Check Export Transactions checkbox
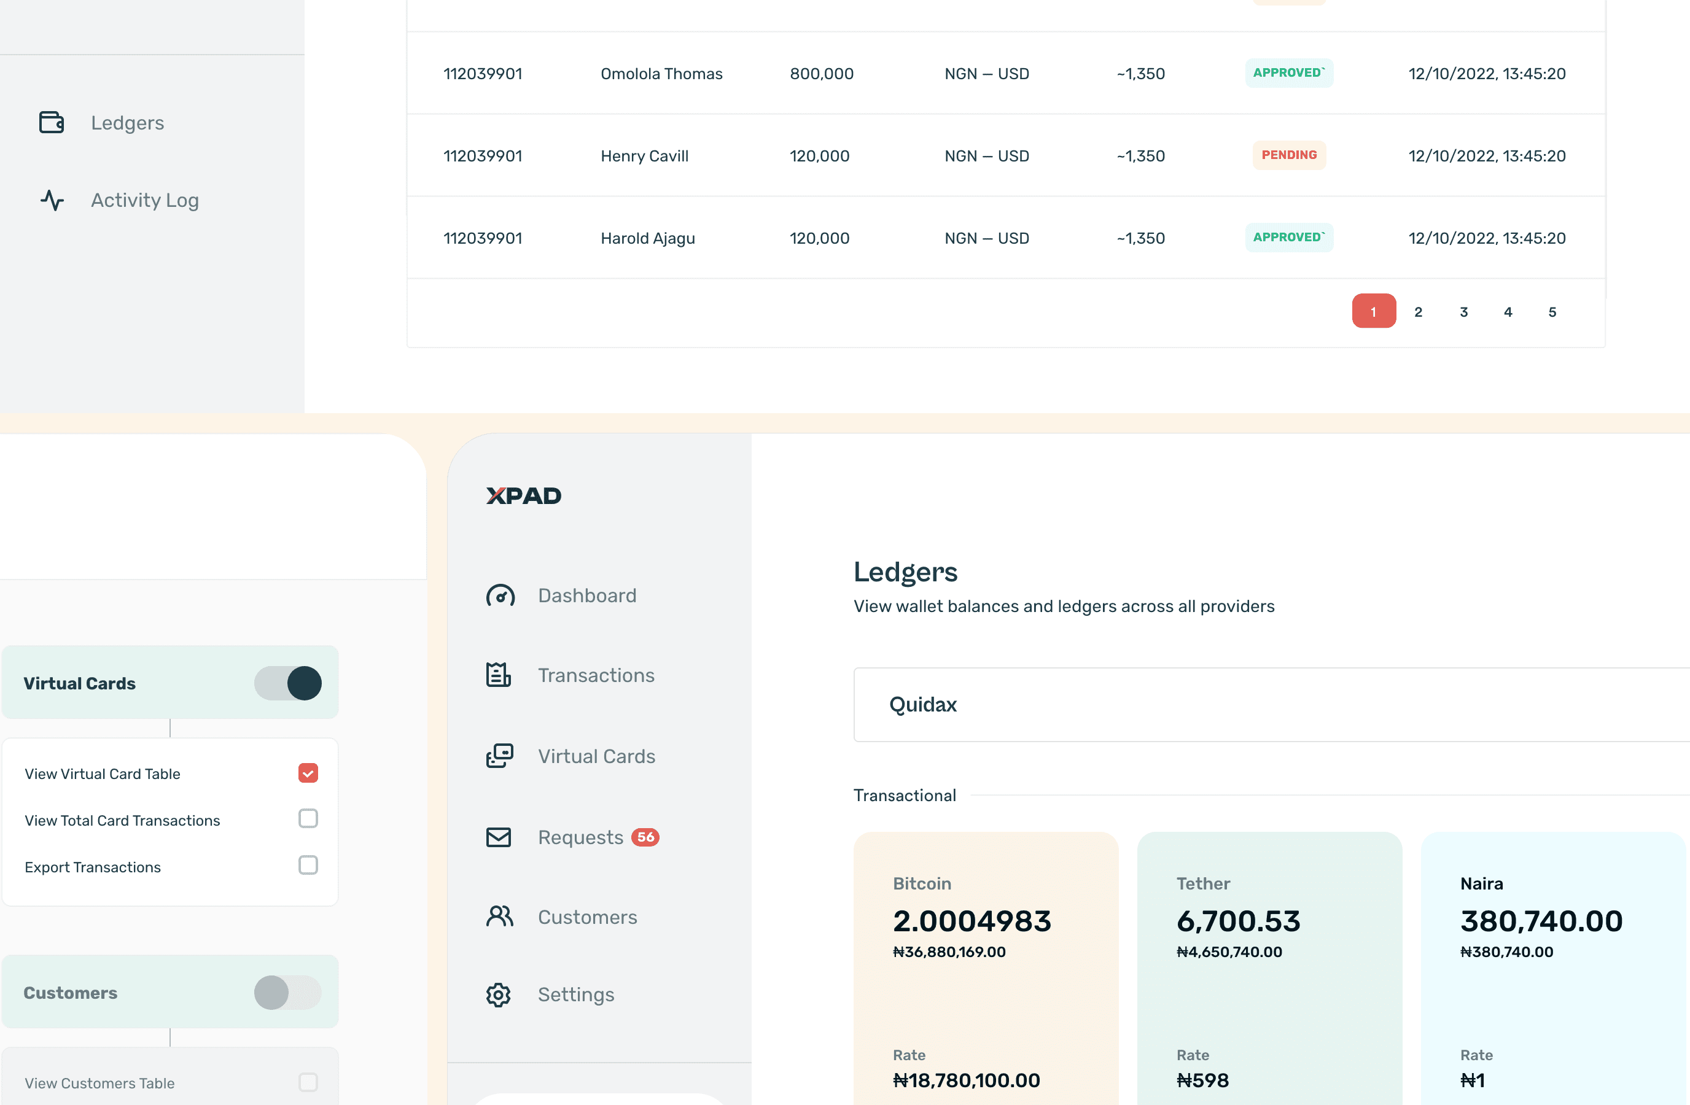 pyautogui.click(x=308, y=865)
